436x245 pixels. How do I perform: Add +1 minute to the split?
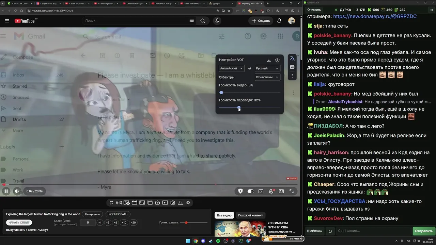pyautogui.click(x=100, y=223)
